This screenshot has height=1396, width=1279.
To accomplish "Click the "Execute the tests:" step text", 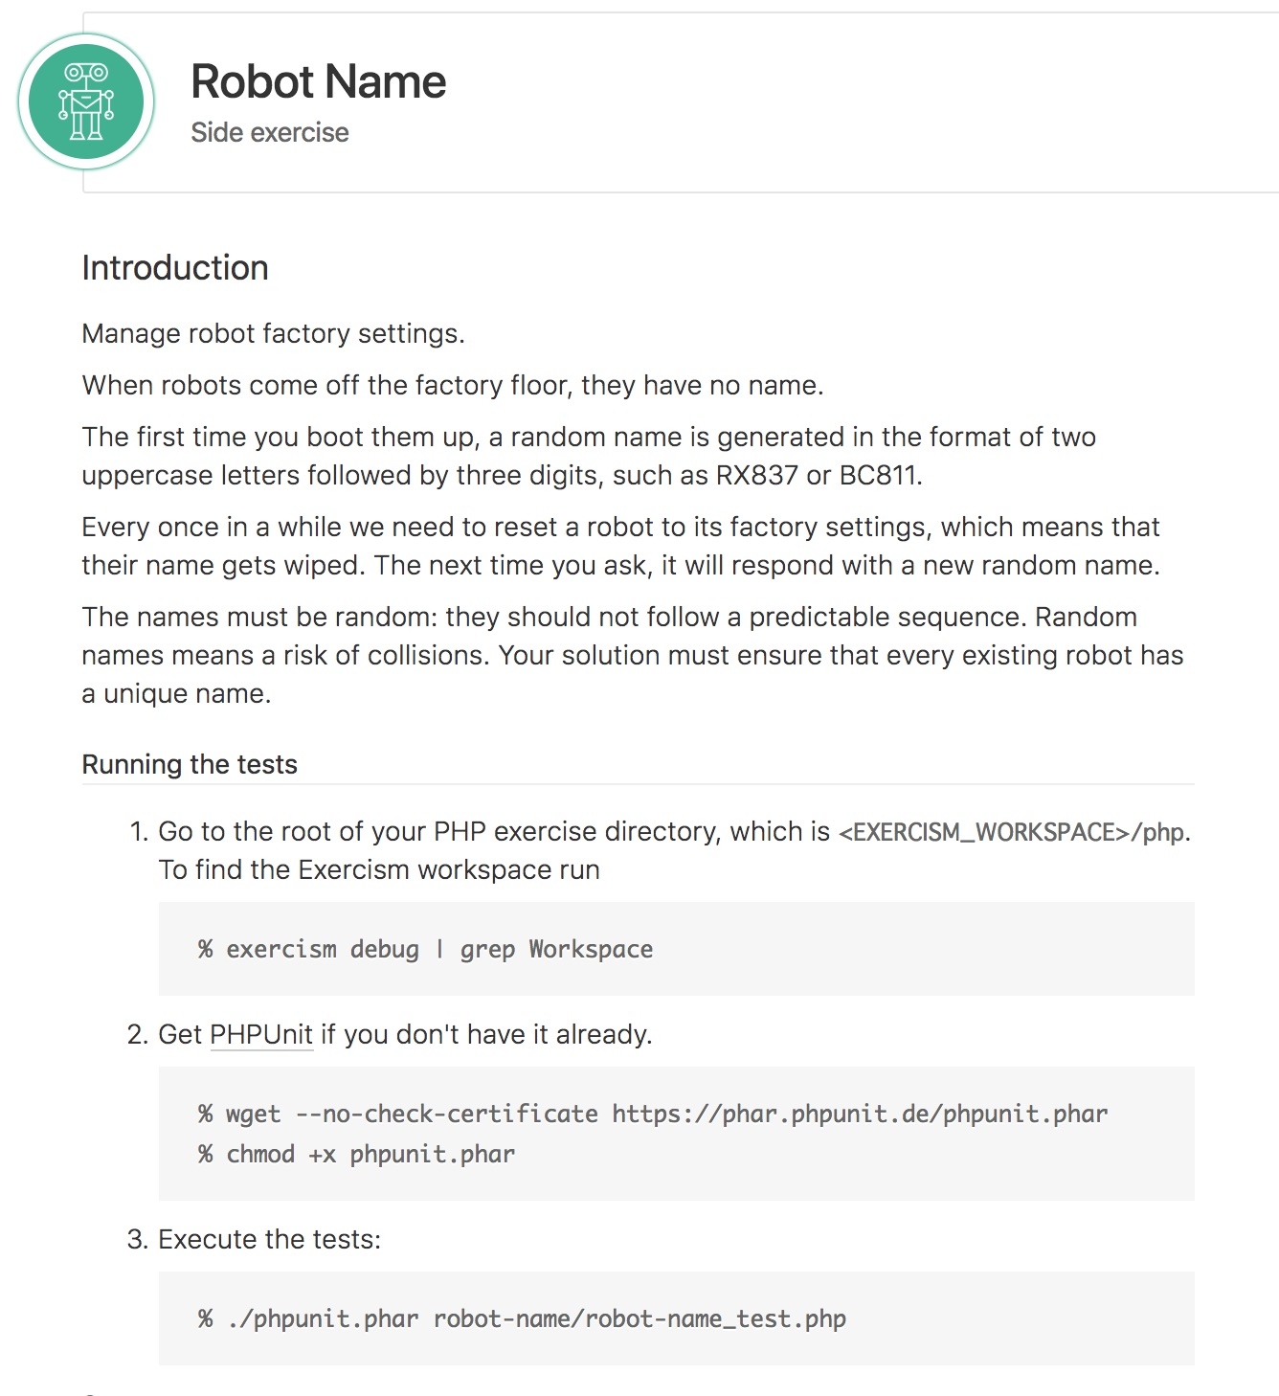I will point(269,1239).
